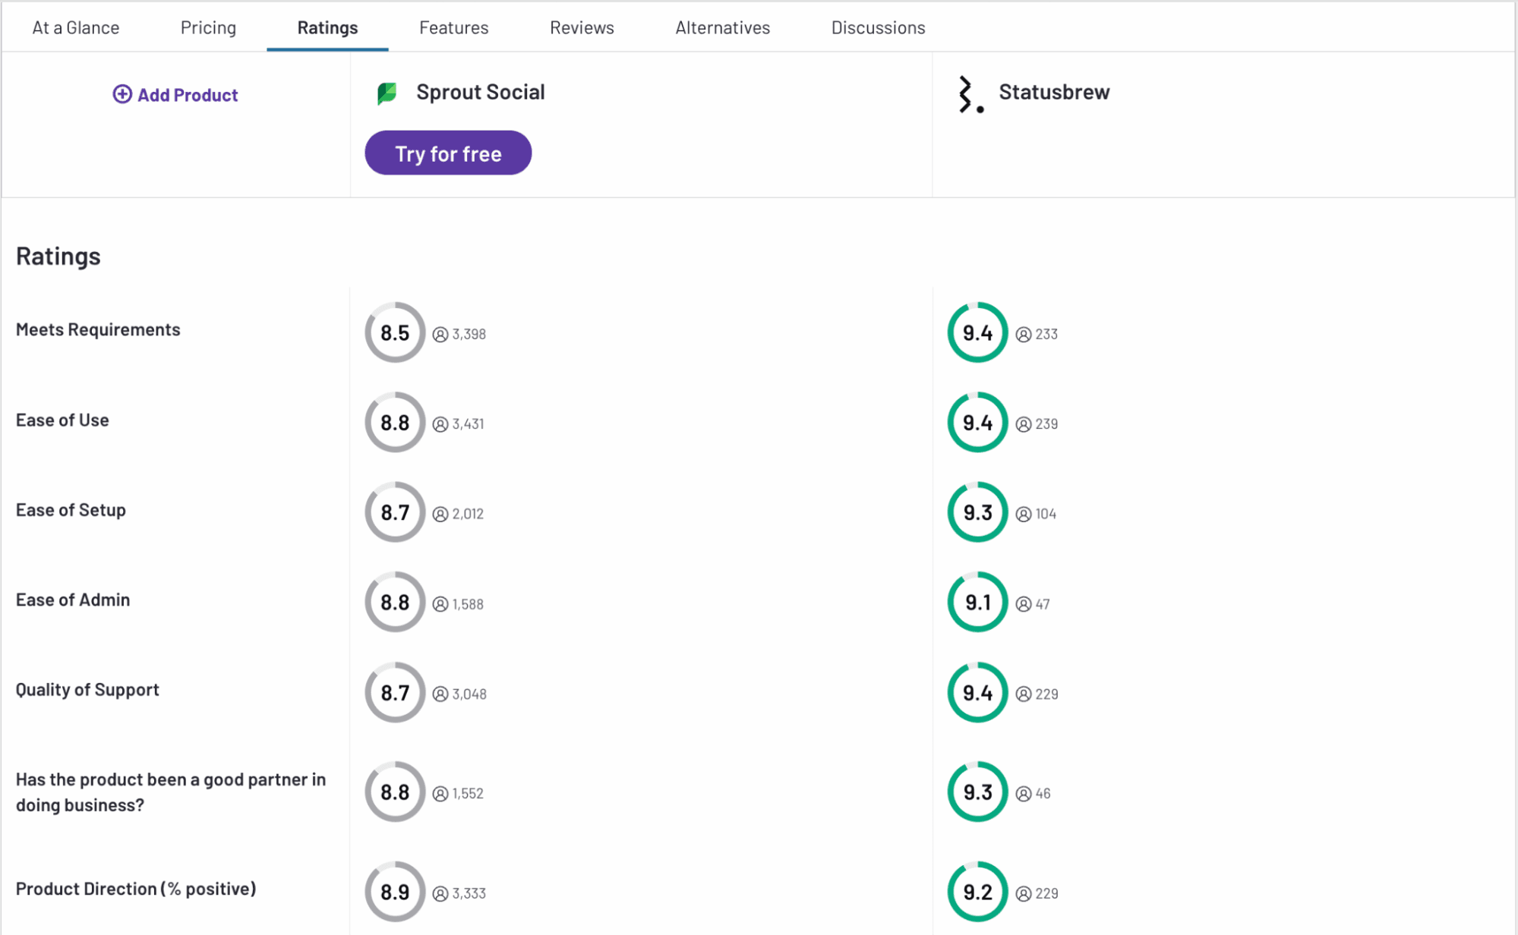Click reviewer icon next to 47 count
This screenshot has height=935, width=1518.
(x=1023, y=604)
